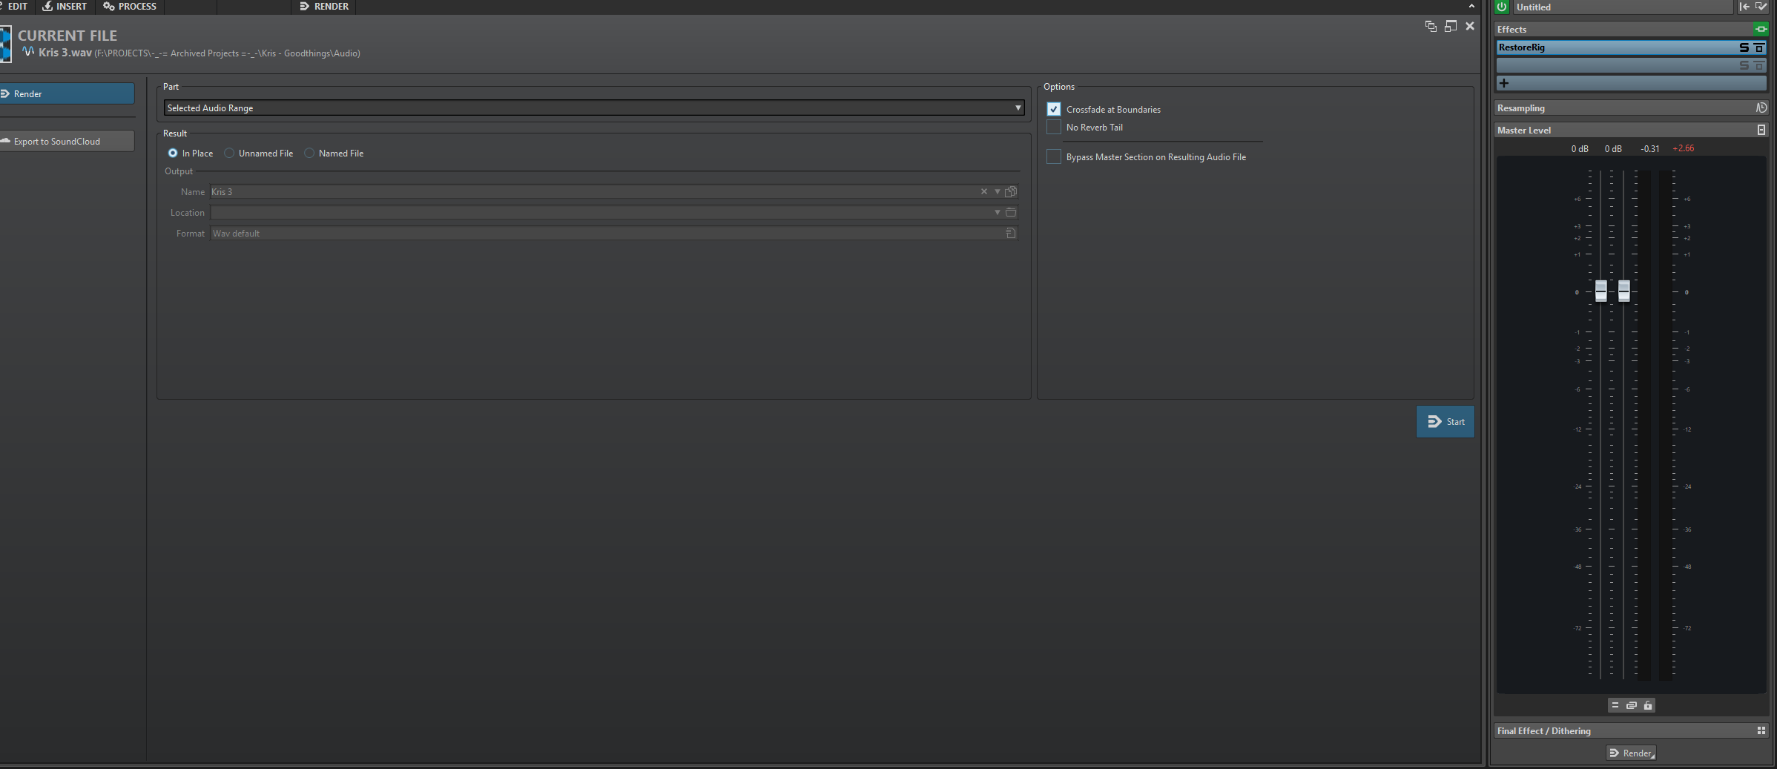
Task: Open the Render tab
Action: pos(324,7)
